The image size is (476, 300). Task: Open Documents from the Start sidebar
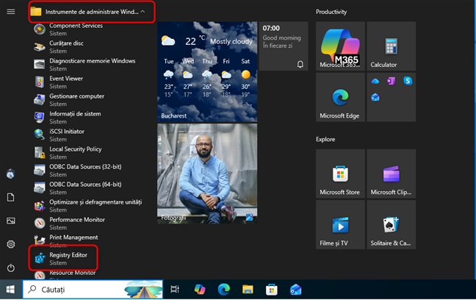coord(11,197)
